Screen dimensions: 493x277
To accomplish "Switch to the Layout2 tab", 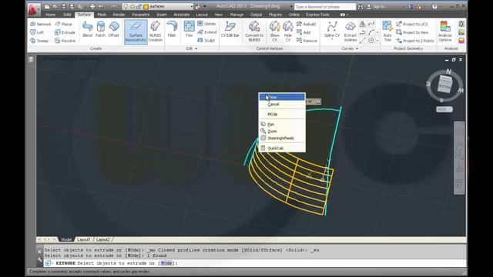I will coord(102,239).
